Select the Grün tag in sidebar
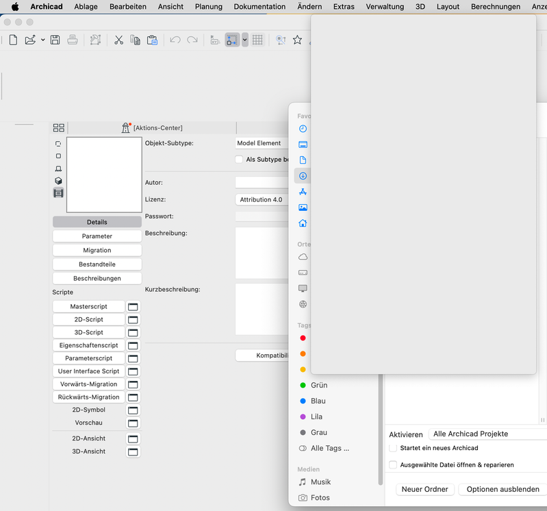This screenshot has width=547, height=511. click(x=319, y=385)
